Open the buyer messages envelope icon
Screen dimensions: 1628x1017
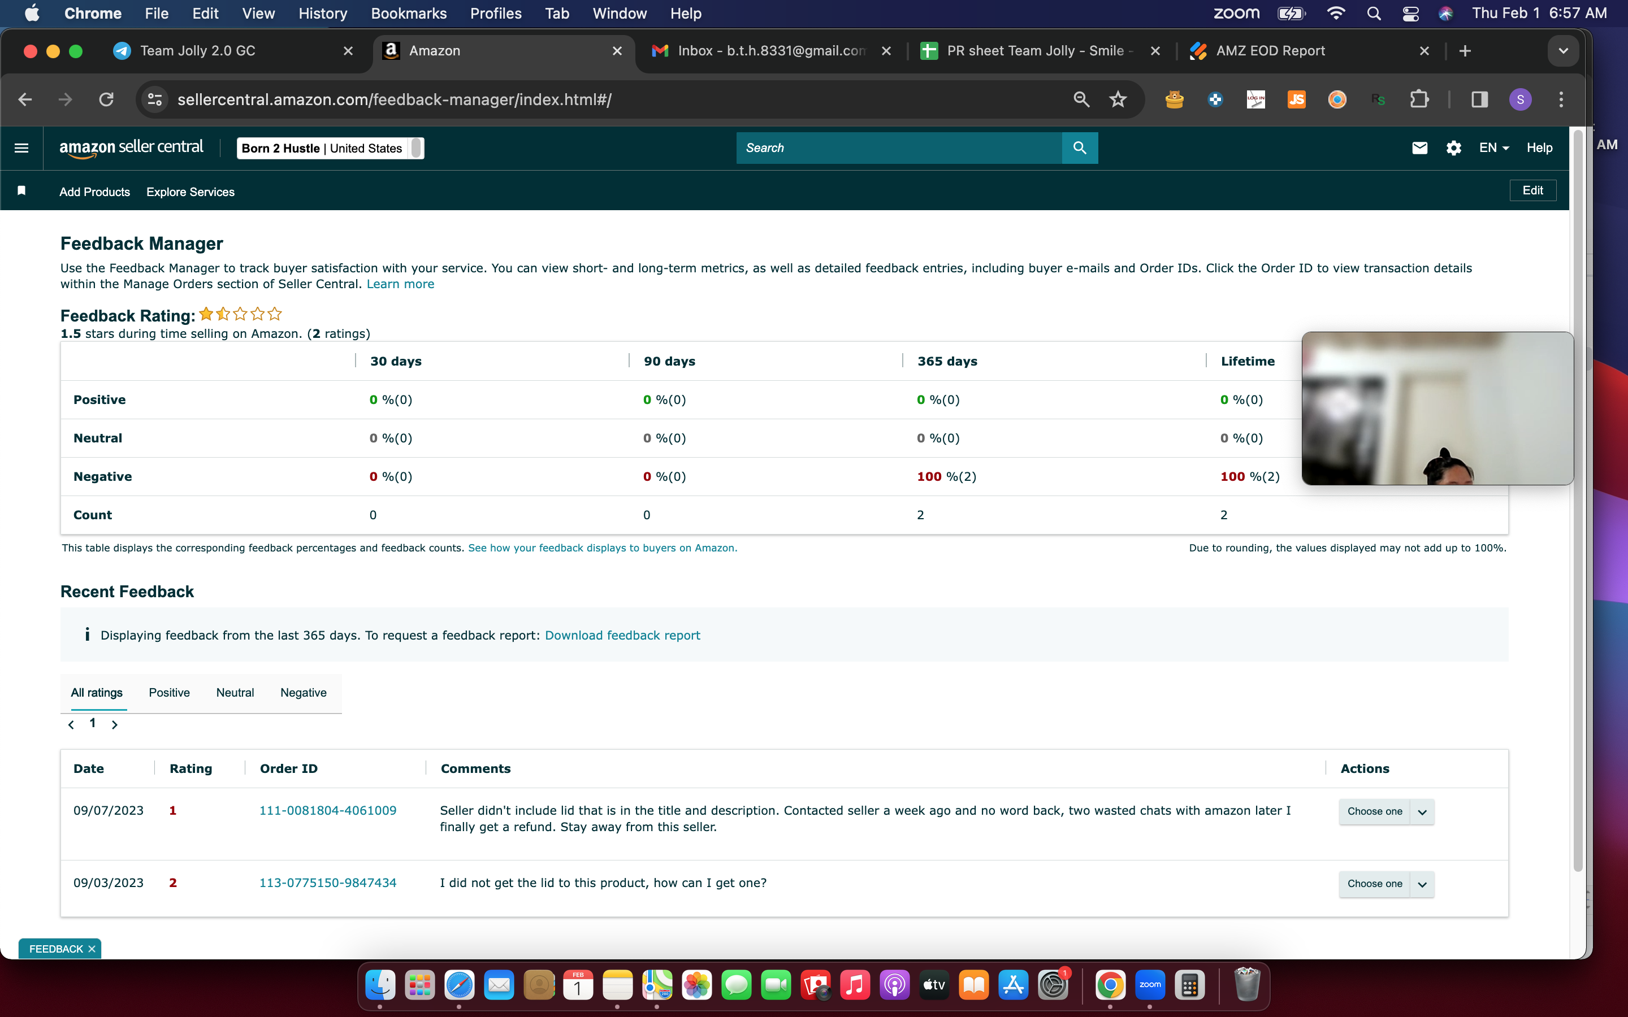pos(1419,148)
